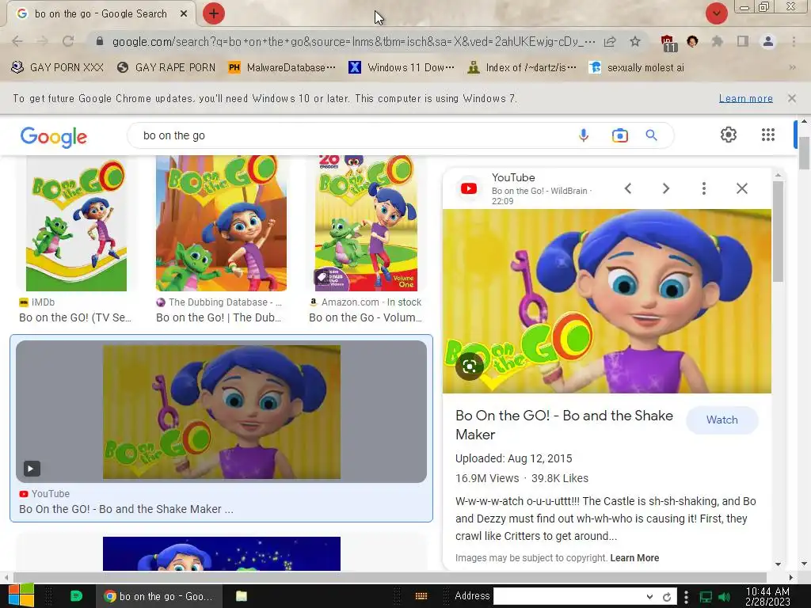Click the 'Learn more' link in the update notice
This screenshot has height=608, width=811.
pyautogui.click(x=745, y=98)
